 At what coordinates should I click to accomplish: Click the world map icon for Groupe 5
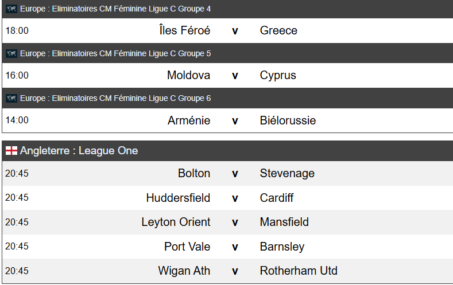[x=11, y=53]
